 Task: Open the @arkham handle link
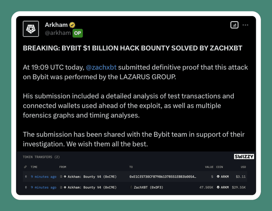58,33
